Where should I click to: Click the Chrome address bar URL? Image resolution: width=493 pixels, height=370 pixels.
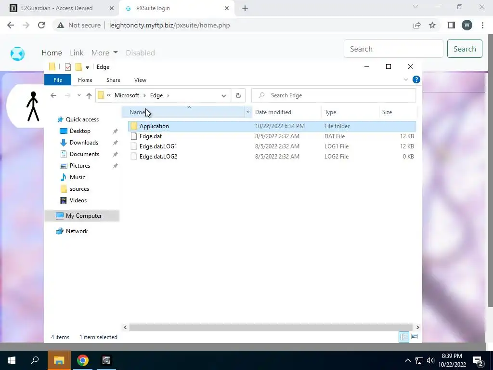[169, 25]
